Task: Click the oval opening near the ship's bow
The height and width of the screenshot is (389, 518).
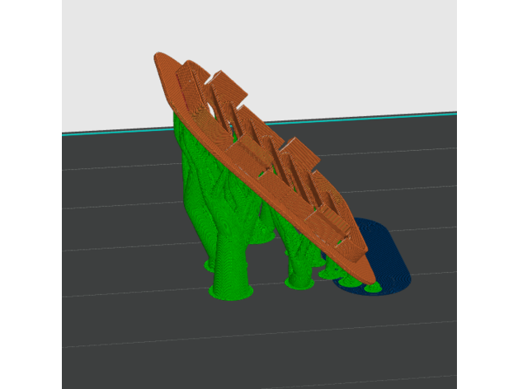Action: coord(214,110)
